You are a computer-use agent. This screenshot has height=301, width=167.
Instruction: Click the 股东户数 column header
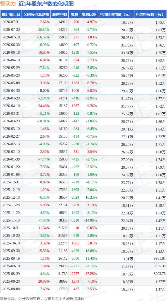[60, 14]
